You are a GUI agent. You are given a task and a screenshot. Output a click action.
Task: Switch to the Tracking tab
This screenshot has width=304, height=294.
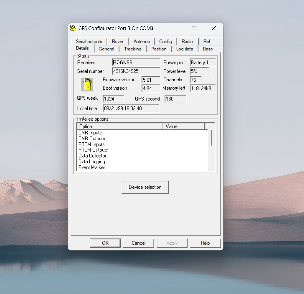coord(132,49)
